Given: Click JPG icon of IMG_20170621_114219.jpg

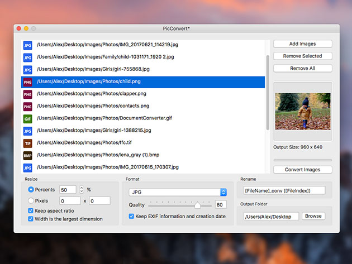Looking at the screenshot, I should click(x=27, y=45).
